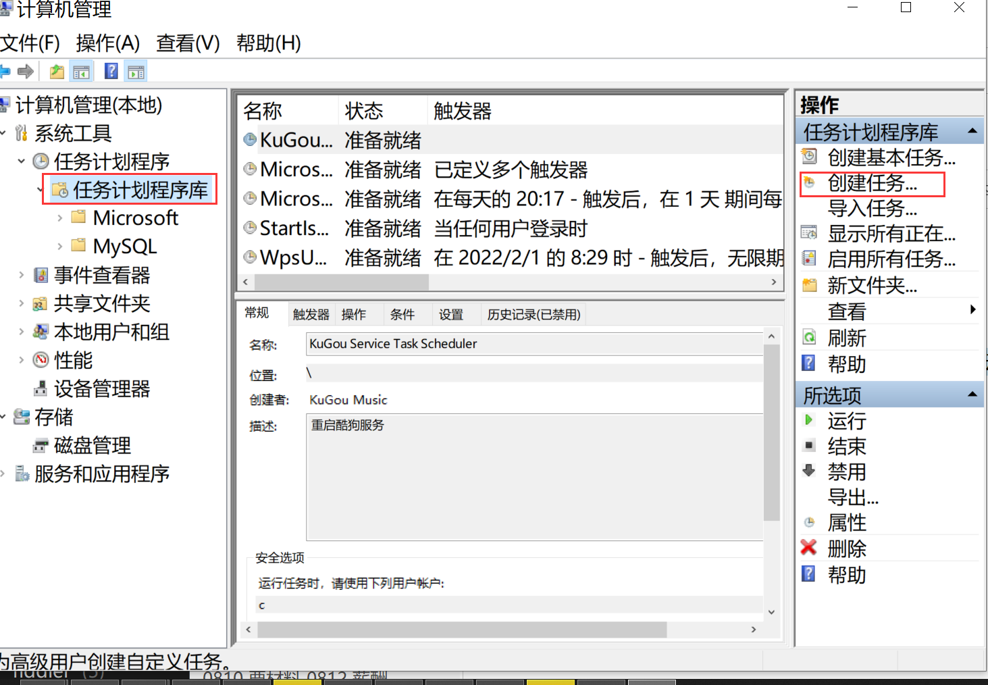
Task: Click 属性 in the selected item actions
Action: tap(847, 522)
